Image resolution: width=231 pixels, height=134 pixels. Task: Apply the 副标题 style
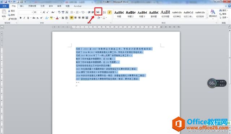click(x=154, y=14)
